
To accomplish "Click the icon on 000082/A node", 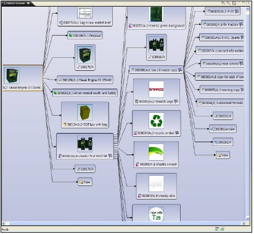I will pos(216,142).
